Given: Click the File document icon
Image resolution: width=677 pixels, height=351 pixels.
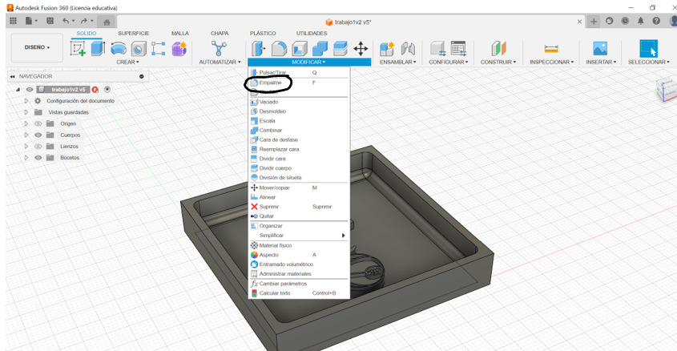Looking at the screenshot, I should 29,21.
